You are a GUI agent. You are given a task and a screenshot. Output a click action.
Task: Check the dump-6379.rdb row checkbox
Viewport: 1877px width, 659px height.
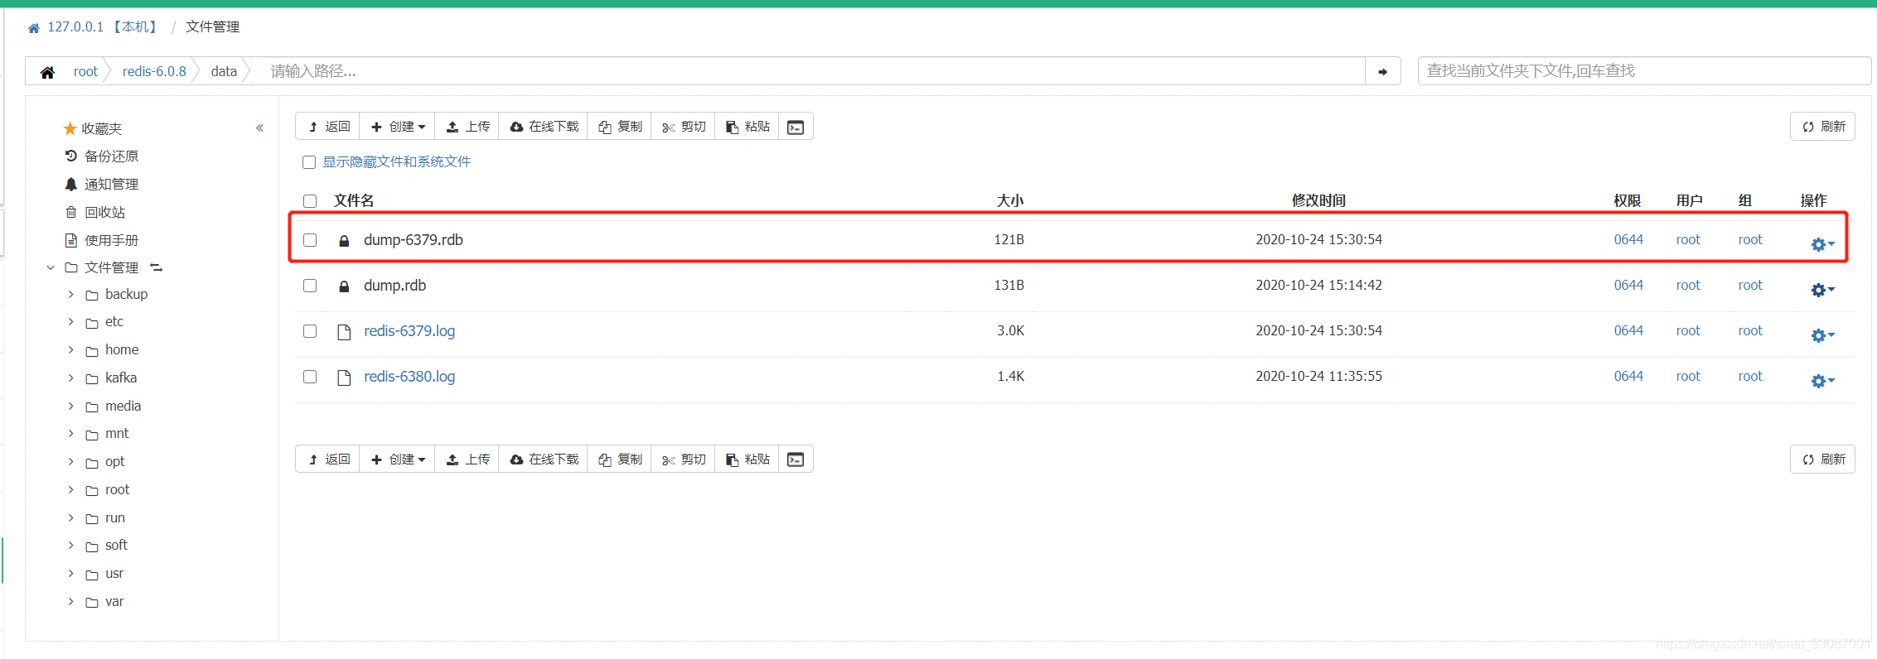(310, 240)
